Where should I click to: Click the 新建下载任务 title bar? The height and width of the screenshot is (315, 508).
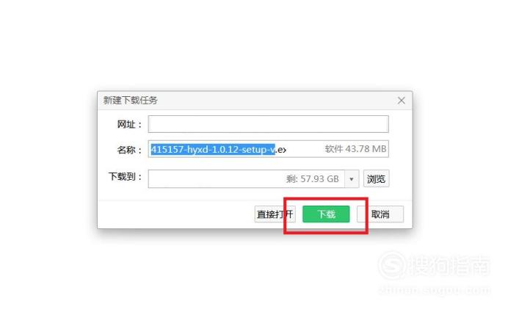click(x=255, y=101)
